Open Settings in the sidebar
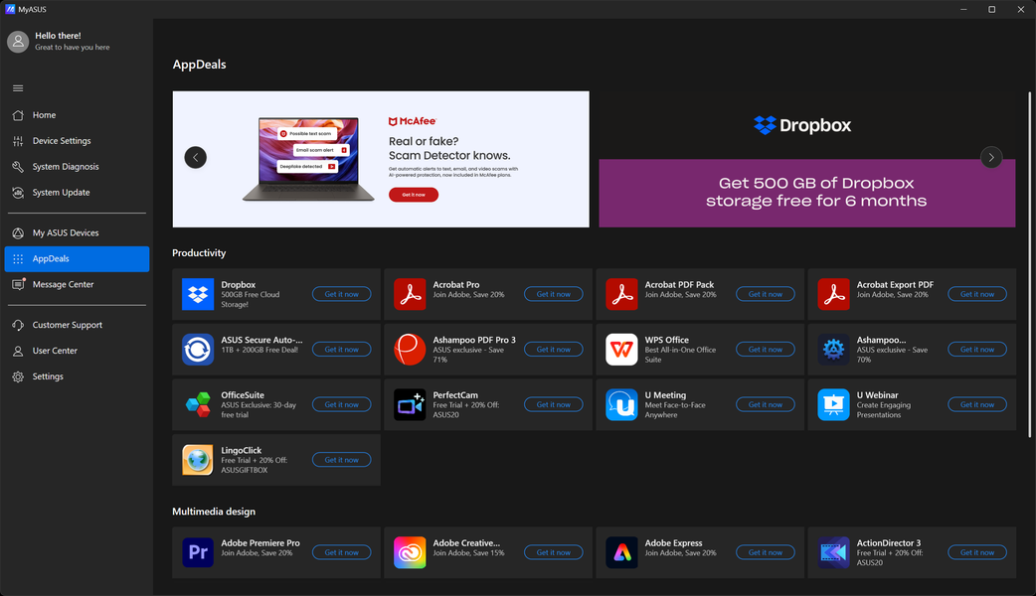 77,376
